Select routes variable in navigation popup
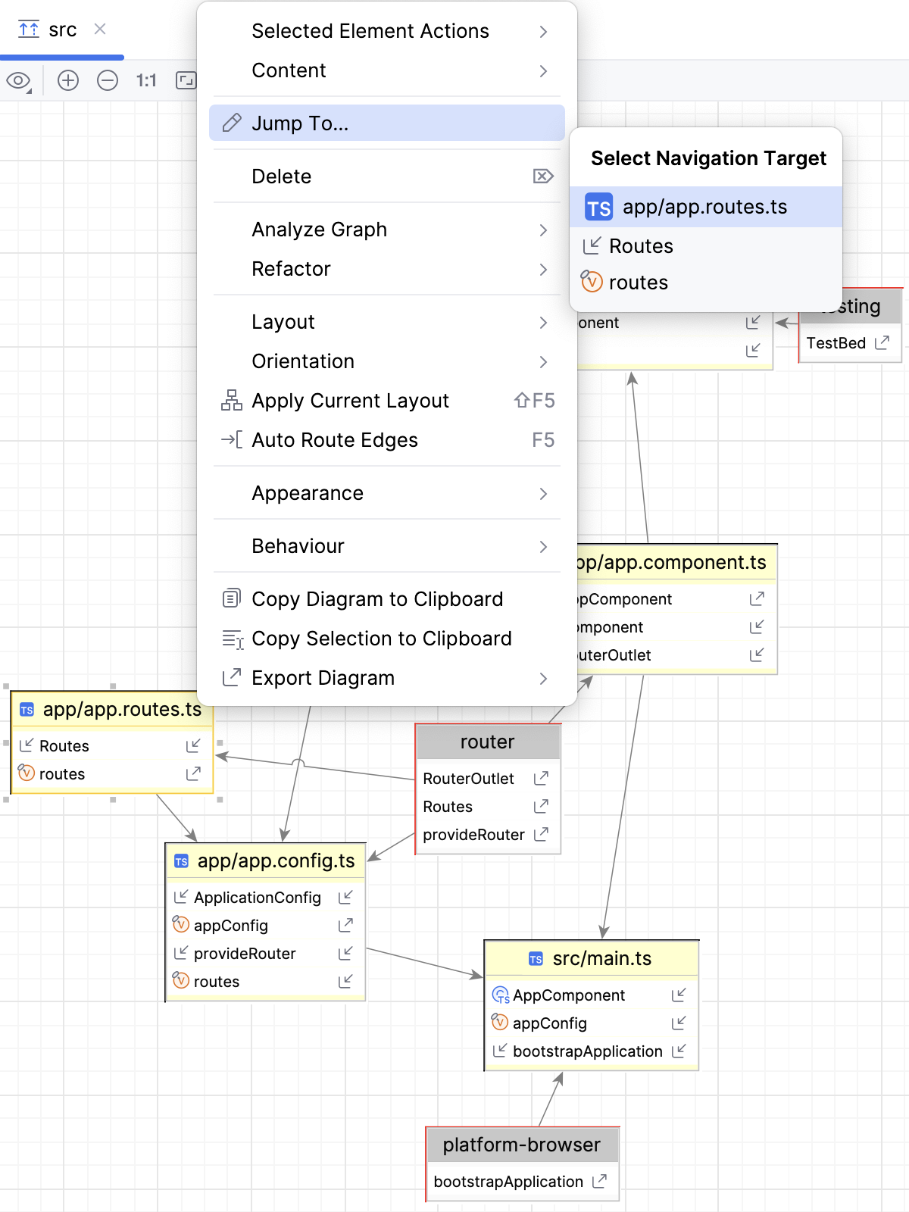This screenshot has width=909, height=1212. tap(706, 283)
